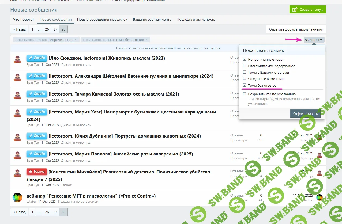Open the 'Что нового?' tab
The width and height of the screenshot is (342, 224).
pyautogui.click(x=24, y=19)
